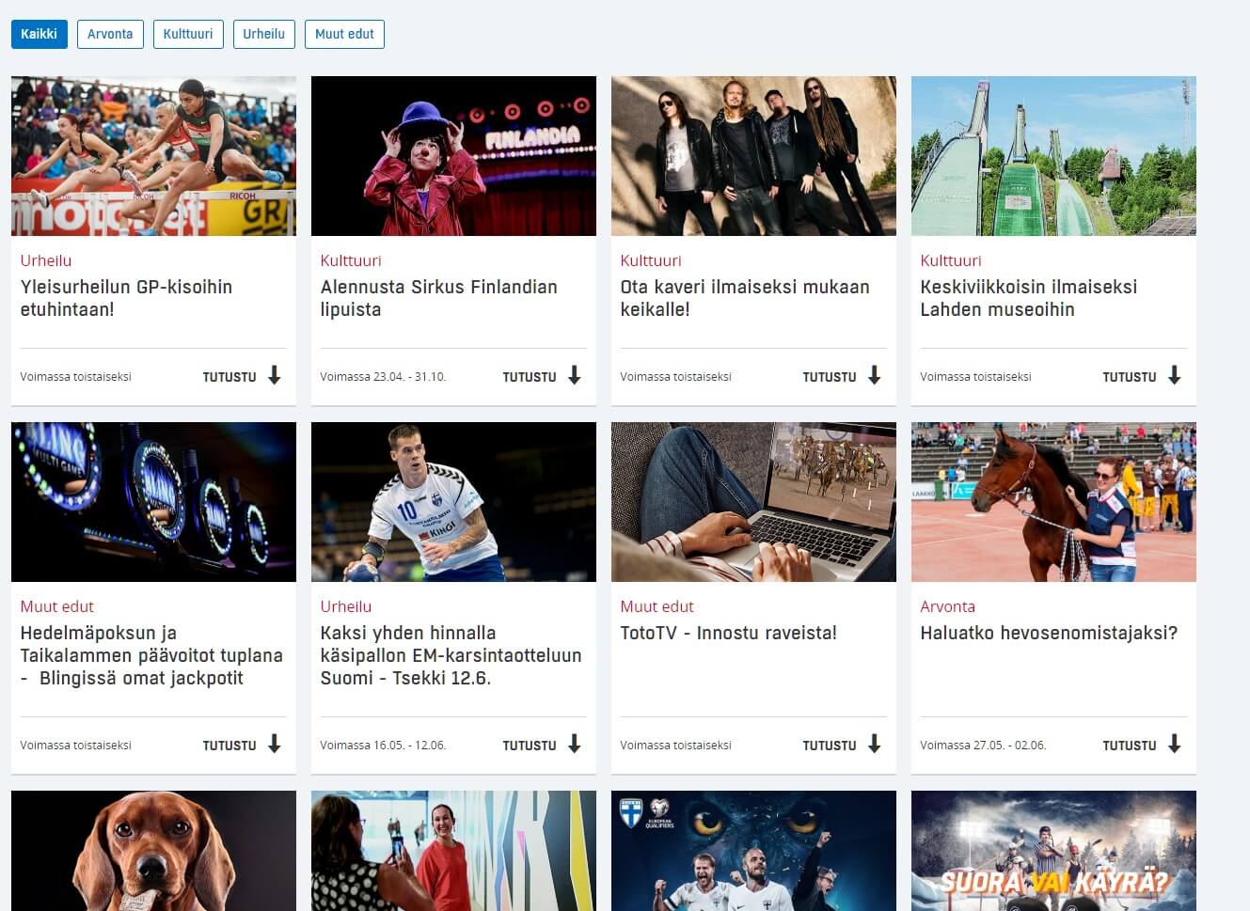
Task: Select the Kulttuuri filter tab
Action: 188,34
